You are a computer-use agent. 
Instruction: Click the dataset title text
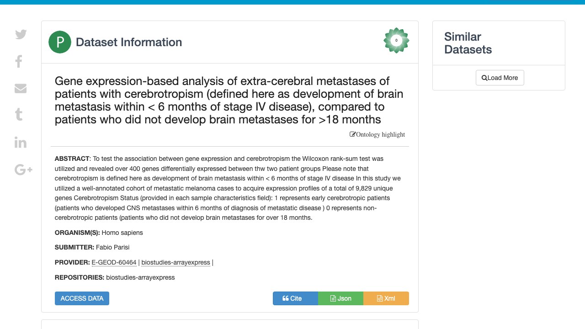[x=229, y=100]
